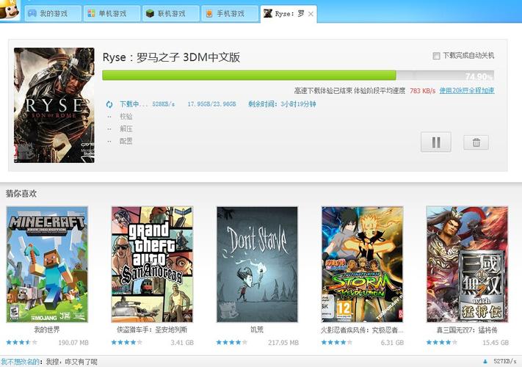The height and width of the screenshot is (367, 522).
Task: Click the orange phone icon on 手机游戏 tab
Action: coord(209,14)
